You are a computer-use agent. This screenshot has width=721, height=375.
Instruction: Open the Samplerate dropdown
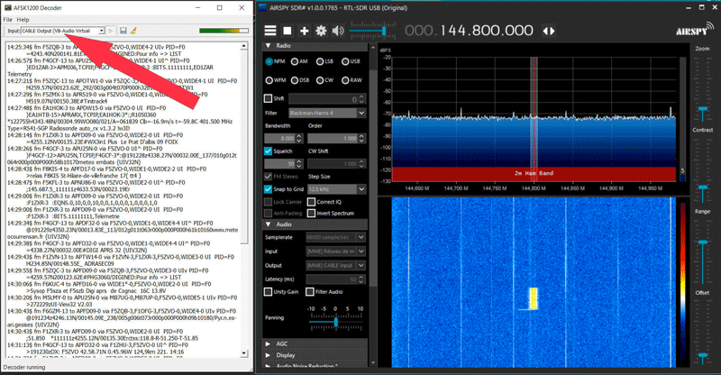click(x=335, y=237)
